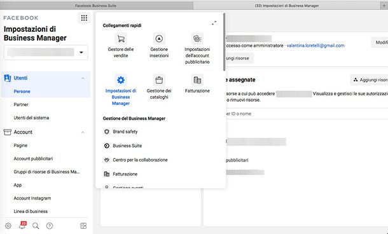This screenshot has height=234, width=388.
Task: Select Linea di business in sidebar
Action: click(x=31, y=211)
